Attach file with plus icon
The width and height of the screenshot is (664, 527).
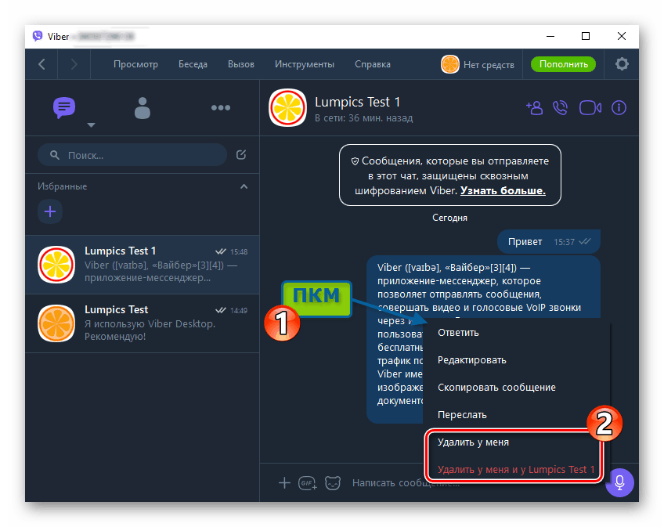click(x=284, y=483)
